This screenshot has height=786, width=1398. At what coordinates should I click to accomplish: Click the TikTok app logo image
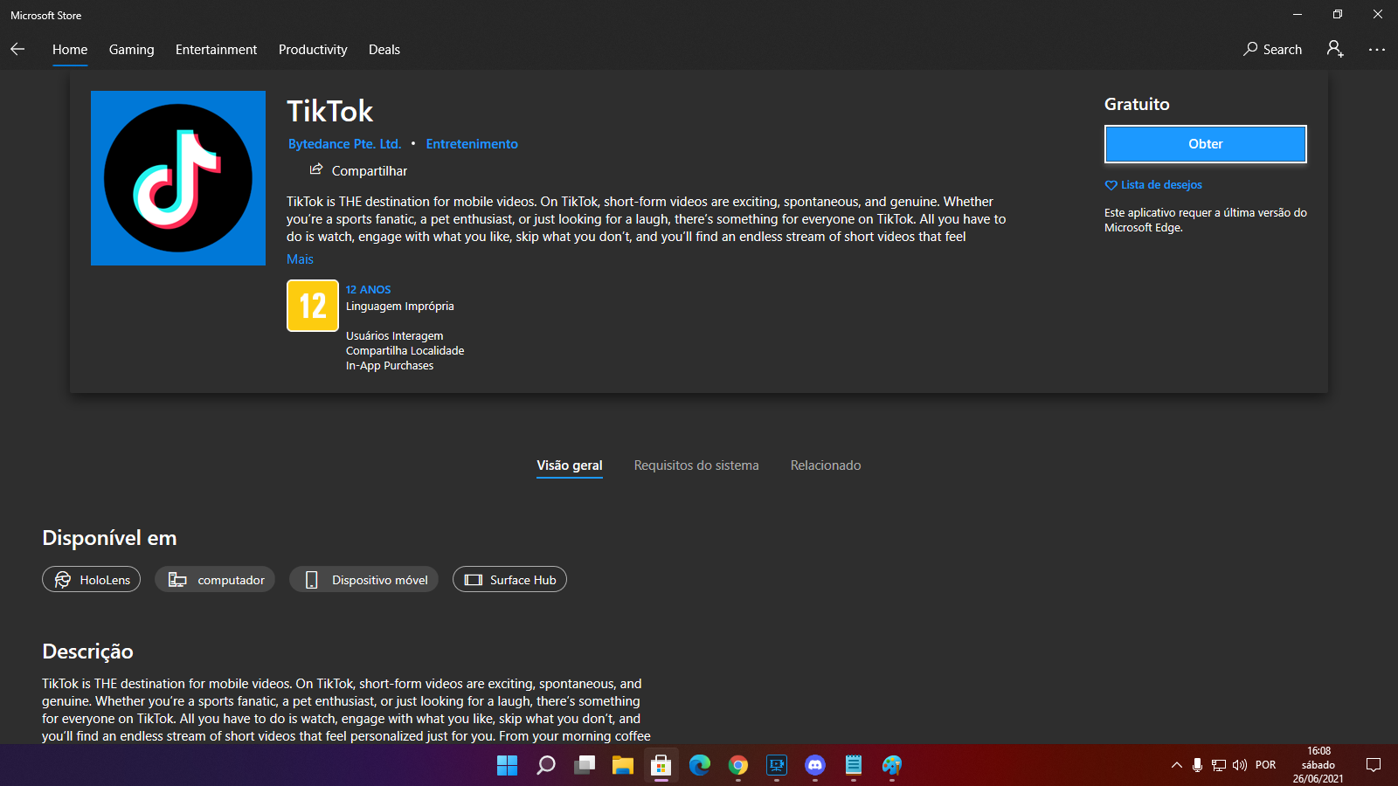click(x=178, y=178)
